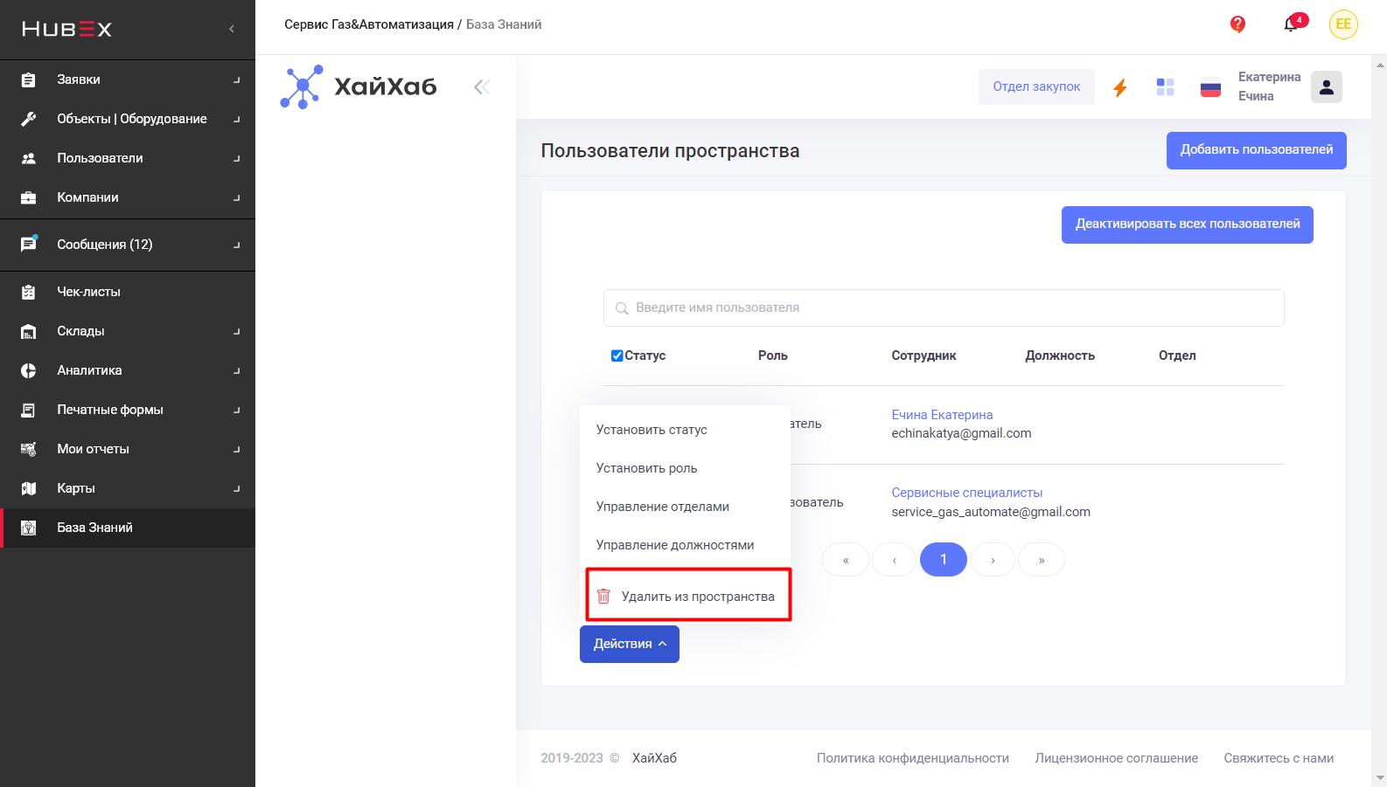The width and height of the screenshot is (1387, 787).
Task: Open user profile avatar icon
Action: [1326, 86]
